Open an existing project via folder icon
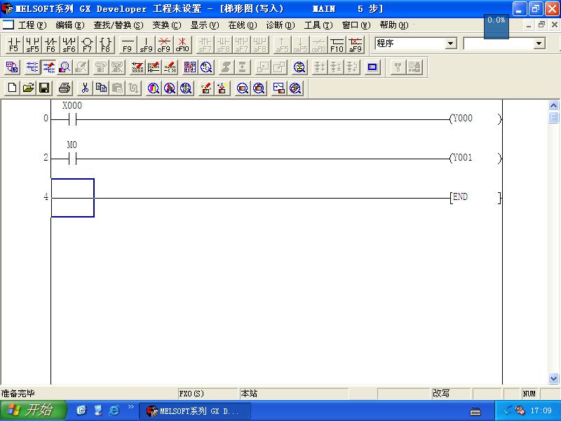 pos(28,88)
